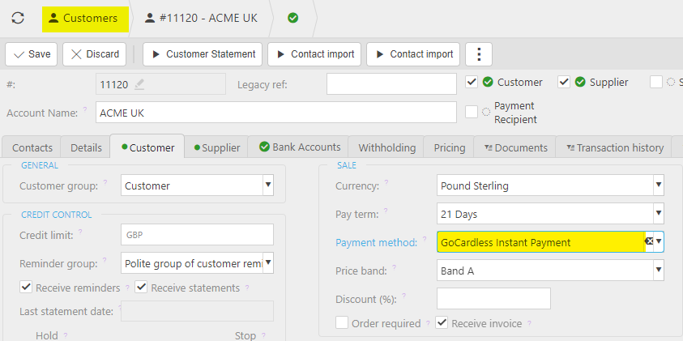This screenshot has width=683, height=341.
Task: Go to Customers in the breadcrumb
Action: point(82,18)
